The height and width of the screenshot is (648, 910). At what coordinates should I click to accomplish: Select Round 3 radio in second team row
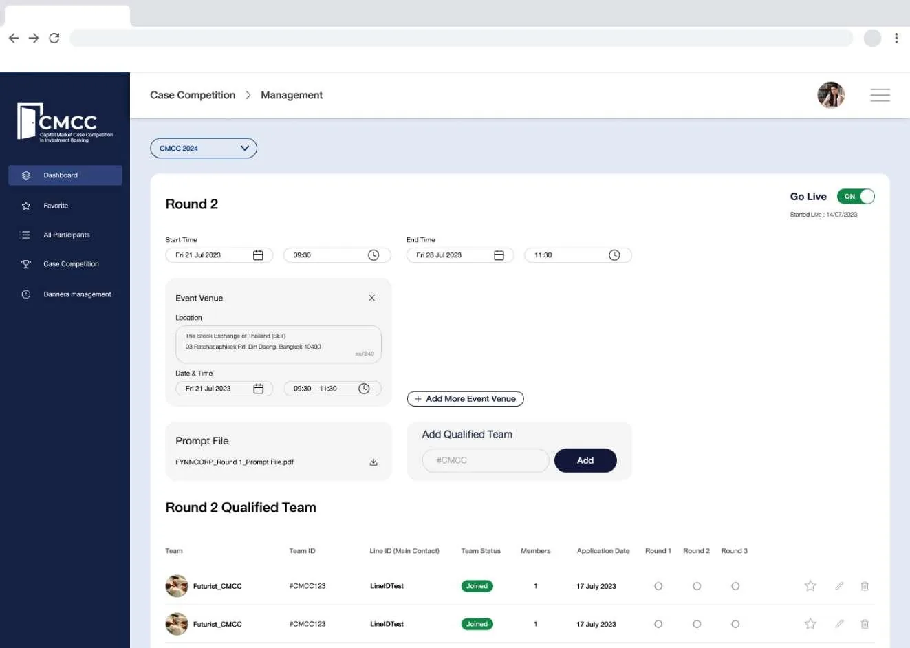tap(735, 624)
